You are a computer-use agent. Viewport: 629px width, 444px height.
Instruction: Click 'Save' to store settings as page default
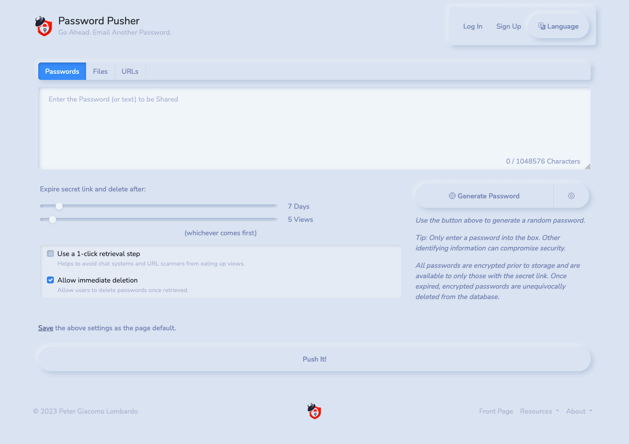coord(46,328)
